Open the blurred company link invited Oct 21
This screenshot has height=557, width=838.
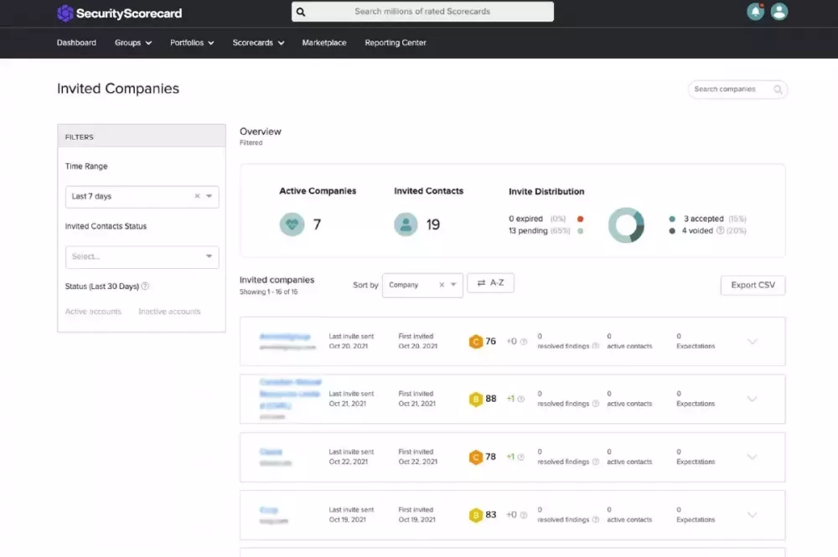290,394
